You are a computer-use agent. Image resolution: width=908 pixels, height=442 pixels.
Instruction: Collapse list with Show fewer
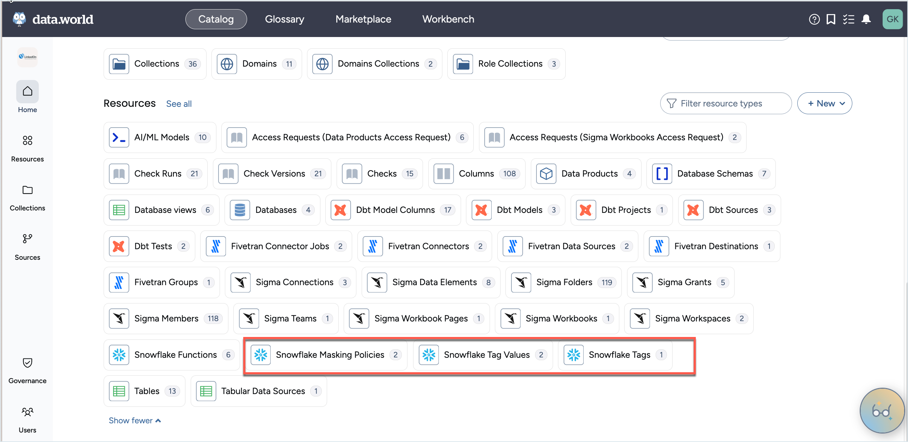(135, 420)
